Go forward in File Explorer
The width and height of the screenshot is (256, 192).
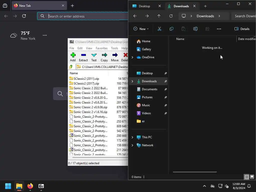point(147,16)
